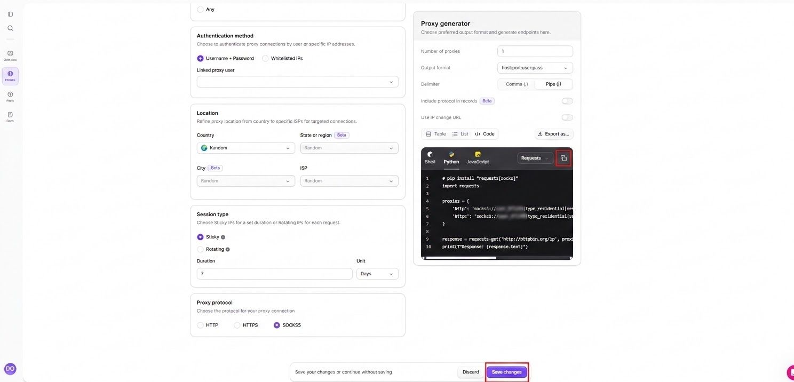This screenshot has width=794, height=382.
Task: Open the Output format dropdown
Action: coord(535,68)
